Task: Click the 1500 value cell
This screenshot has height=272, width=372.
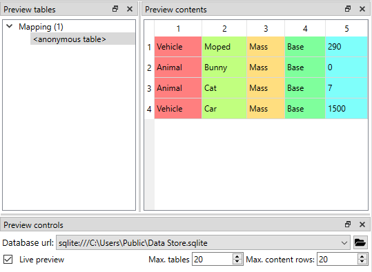Action: click(x=346, y=108)
